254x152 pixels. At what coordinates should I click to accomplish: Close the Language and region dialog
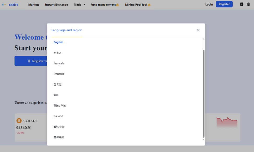(198, 30)
